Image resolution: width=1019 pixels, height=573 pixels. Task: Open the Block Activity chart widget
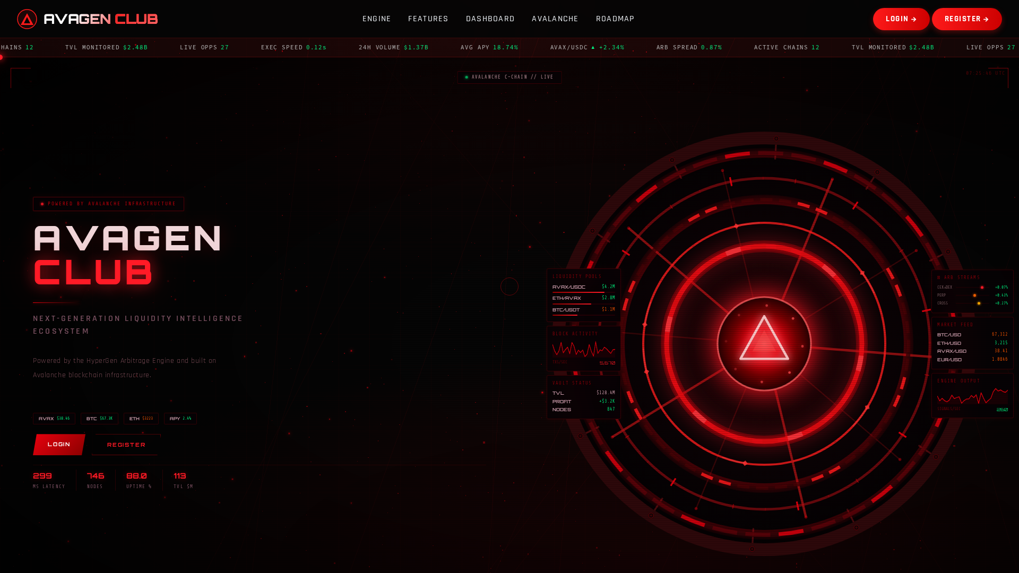pos(584,349)
